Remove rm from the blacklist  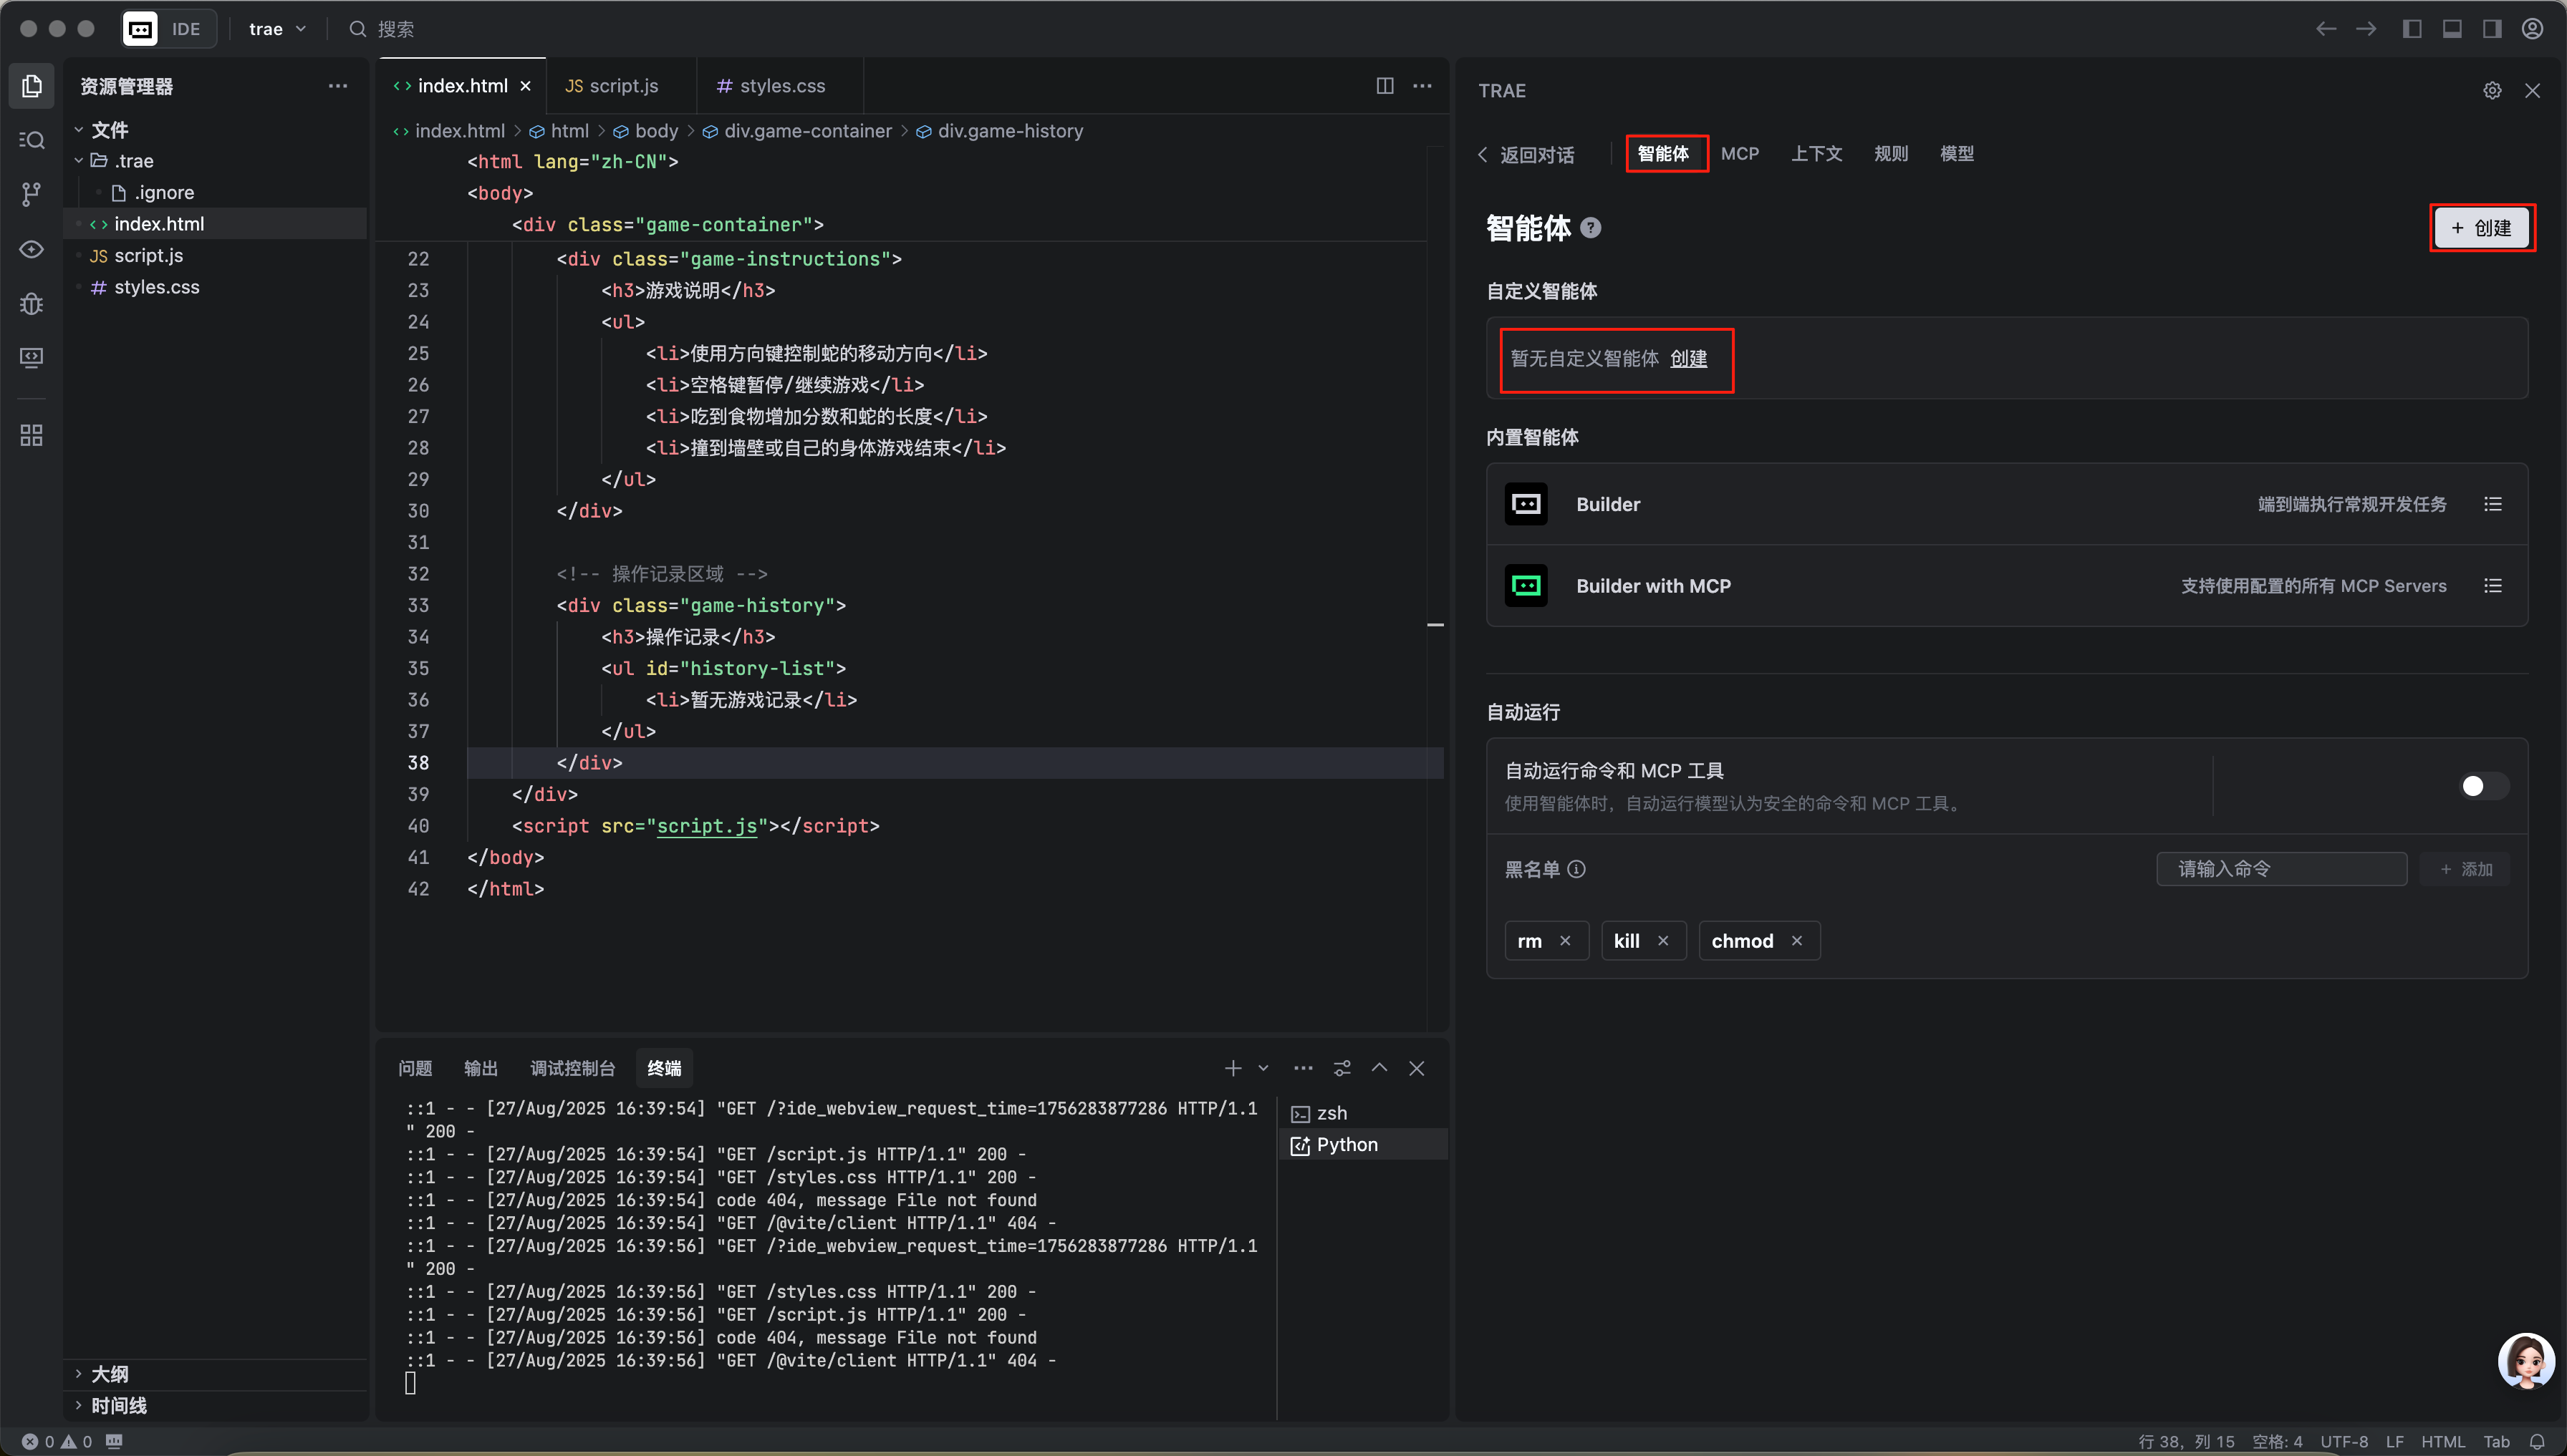coord(1566,941)
